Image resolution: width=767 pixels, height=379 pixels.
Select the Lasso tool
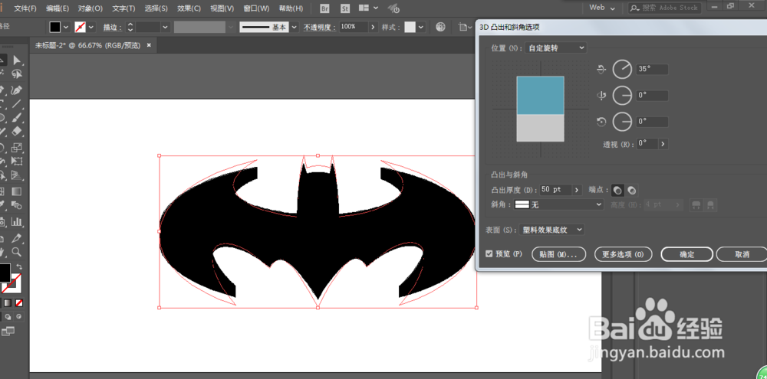[x=17, y=74]
